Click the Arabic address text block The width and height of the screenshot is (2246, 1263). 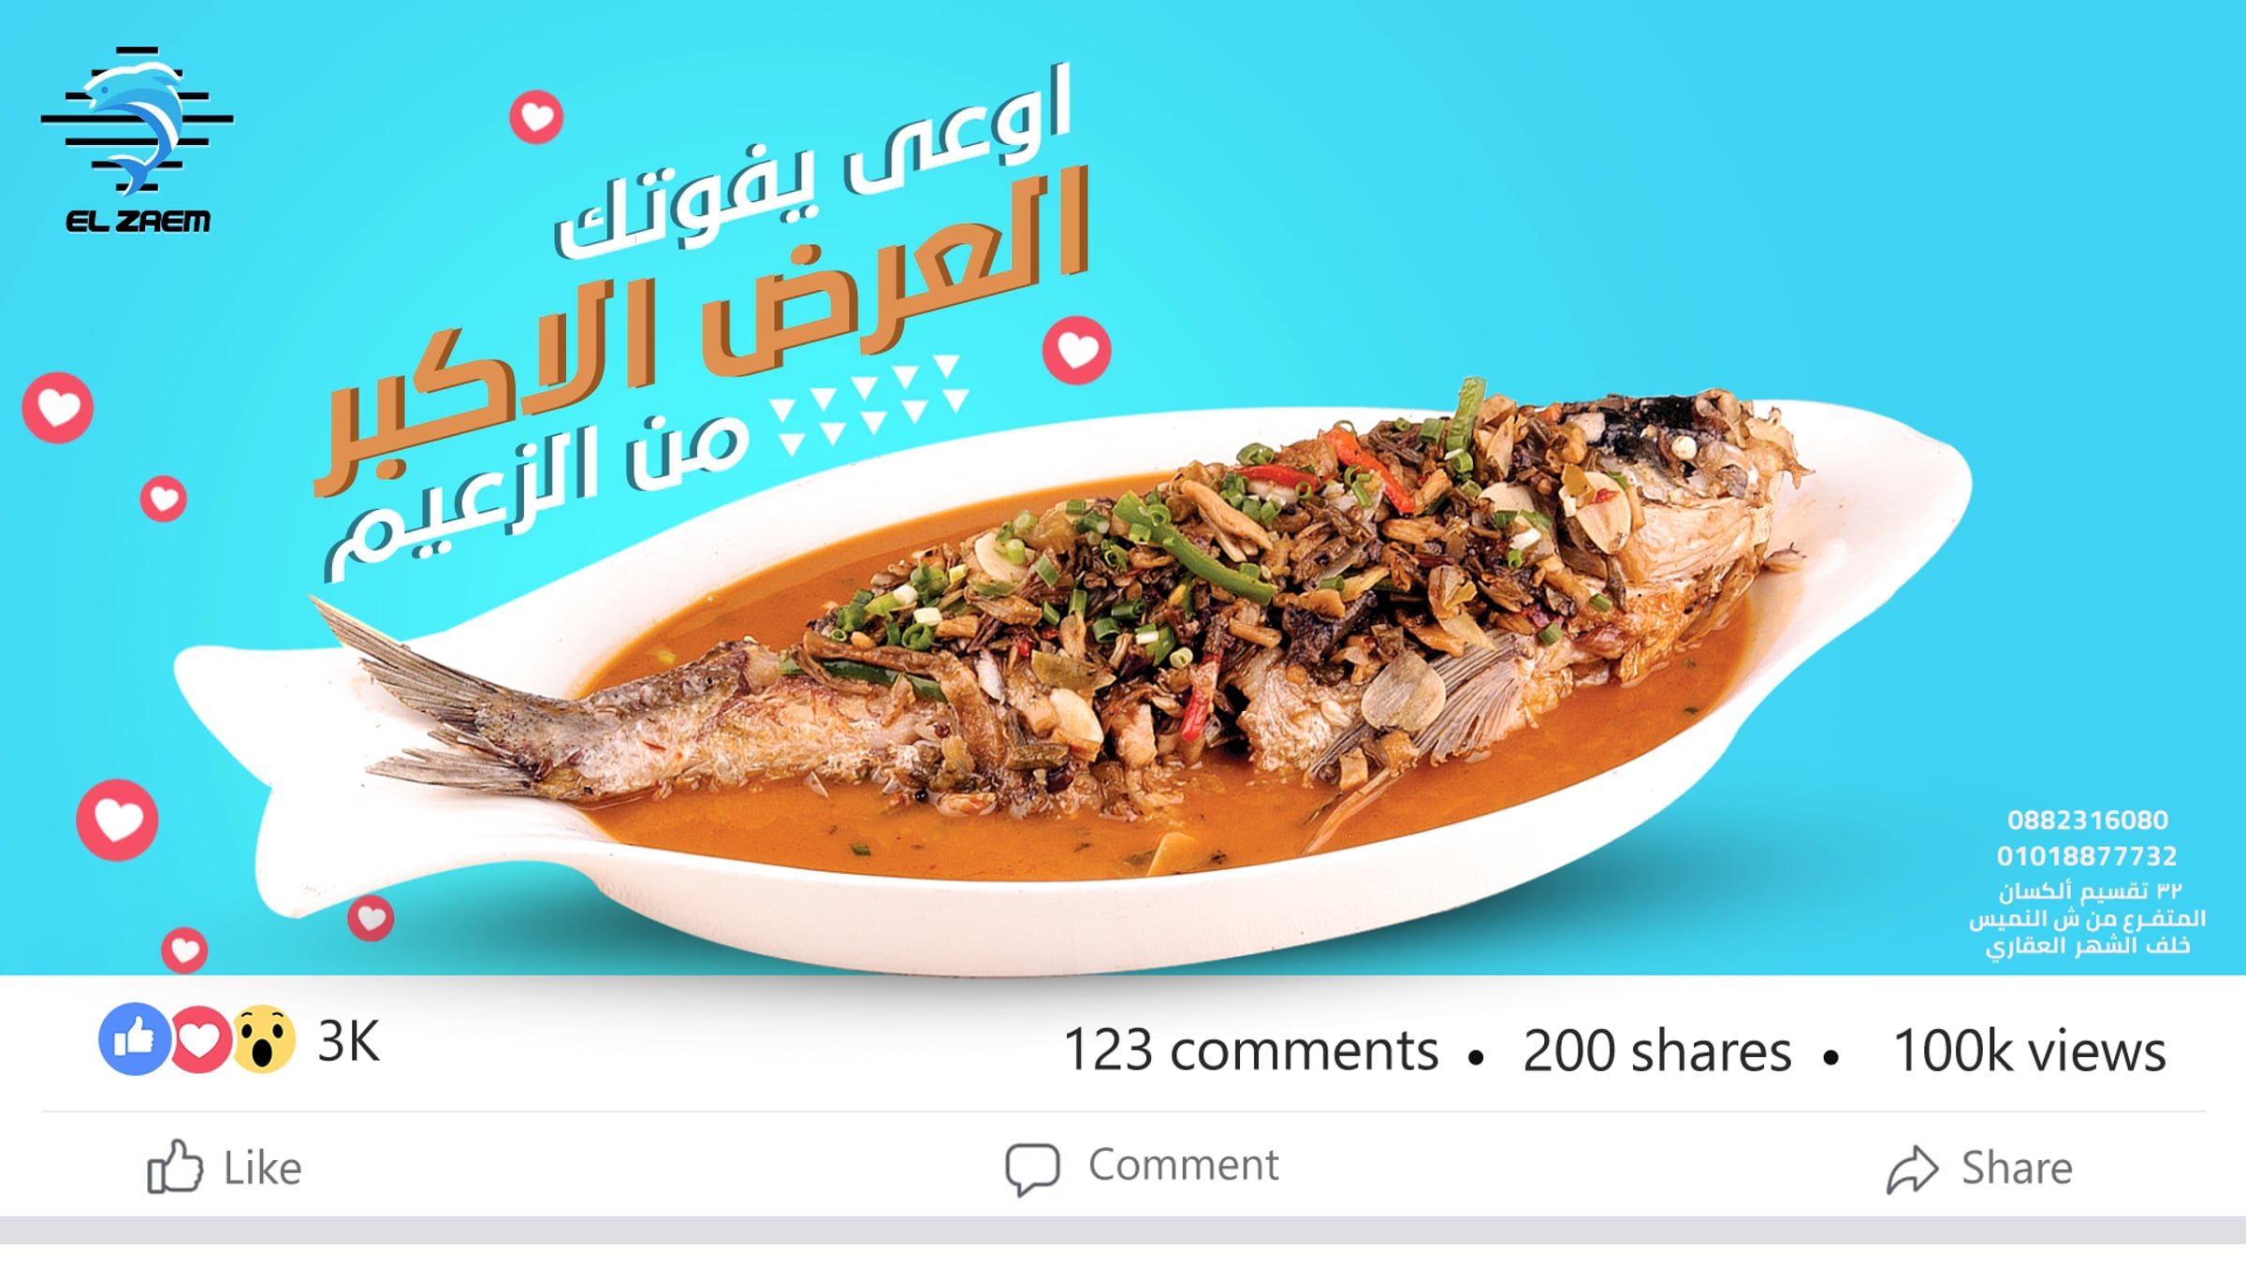pos(2087,918)
